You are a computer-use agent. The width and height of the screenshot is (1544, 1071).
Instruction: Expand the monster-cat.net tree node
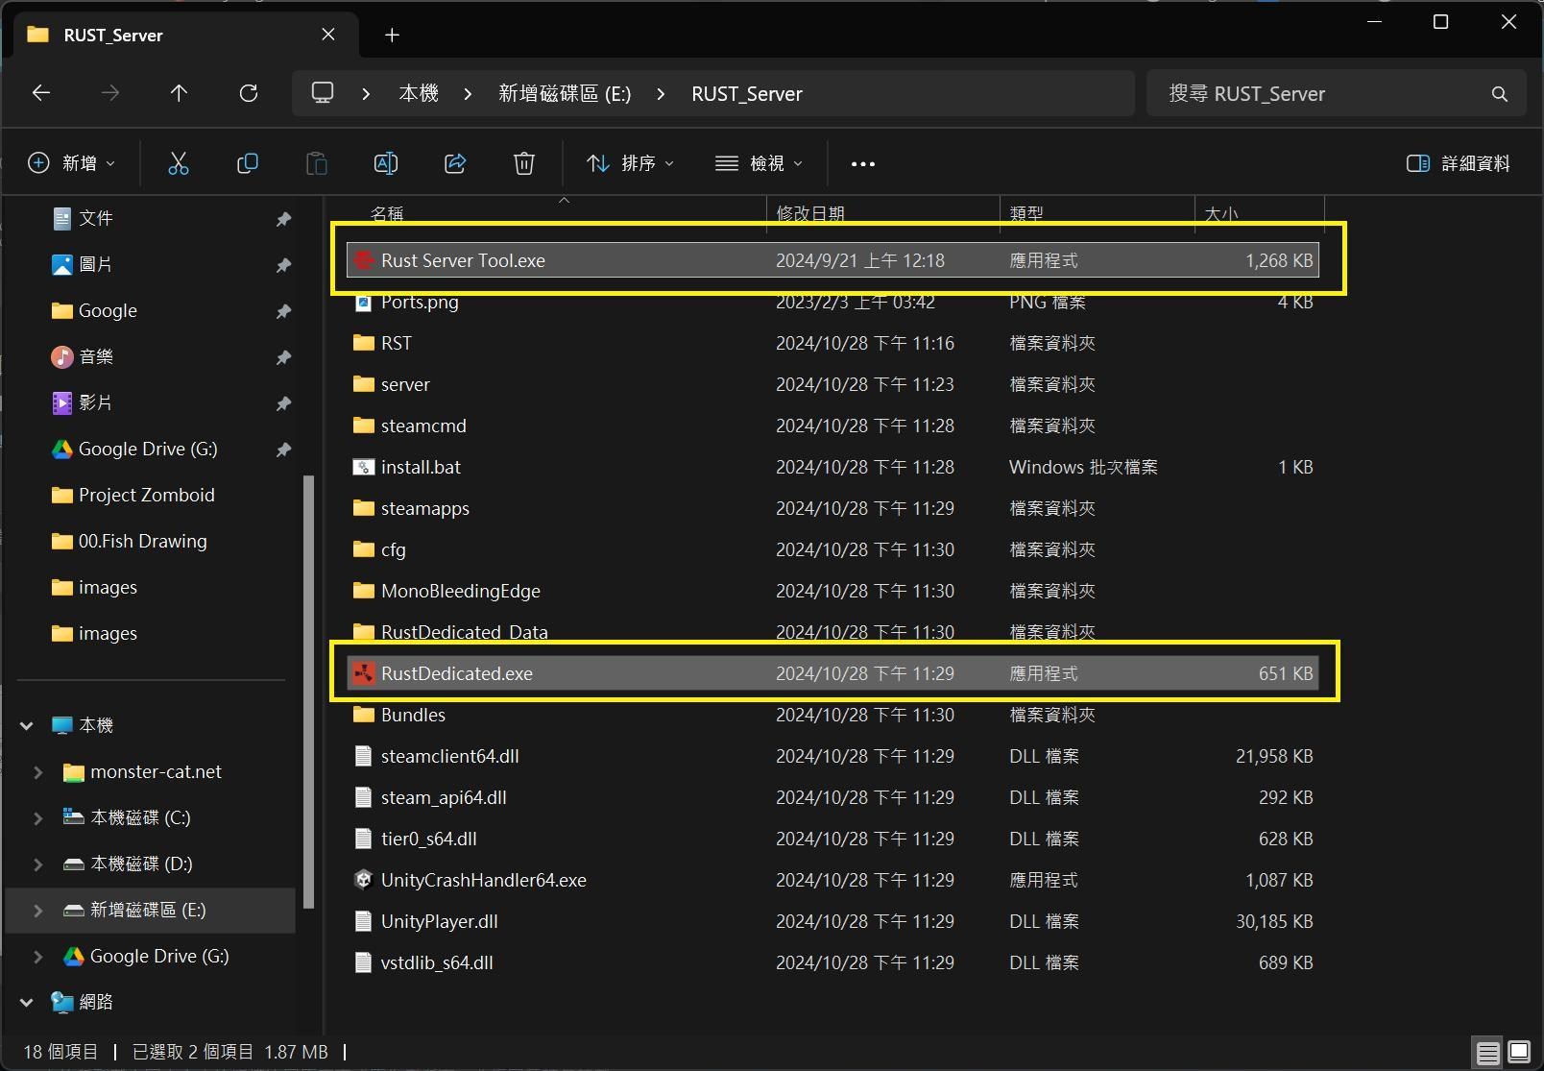pos(38,771)
